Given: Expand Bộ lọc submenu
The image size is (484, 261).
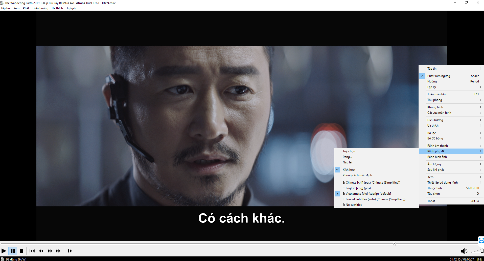Looking at the screenshot, I should (451, 133).
